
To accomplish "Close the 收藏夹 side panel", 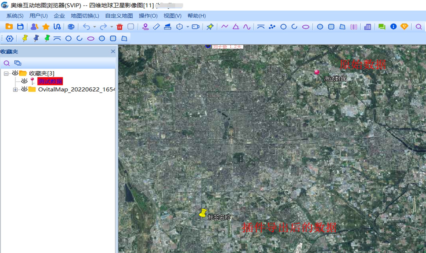I will 113,51.
